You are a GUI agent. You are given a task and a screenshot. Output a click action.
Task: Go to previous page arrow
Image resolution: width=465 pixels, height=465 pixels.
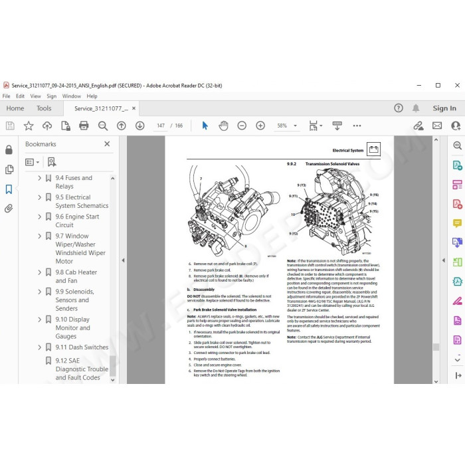122,126
